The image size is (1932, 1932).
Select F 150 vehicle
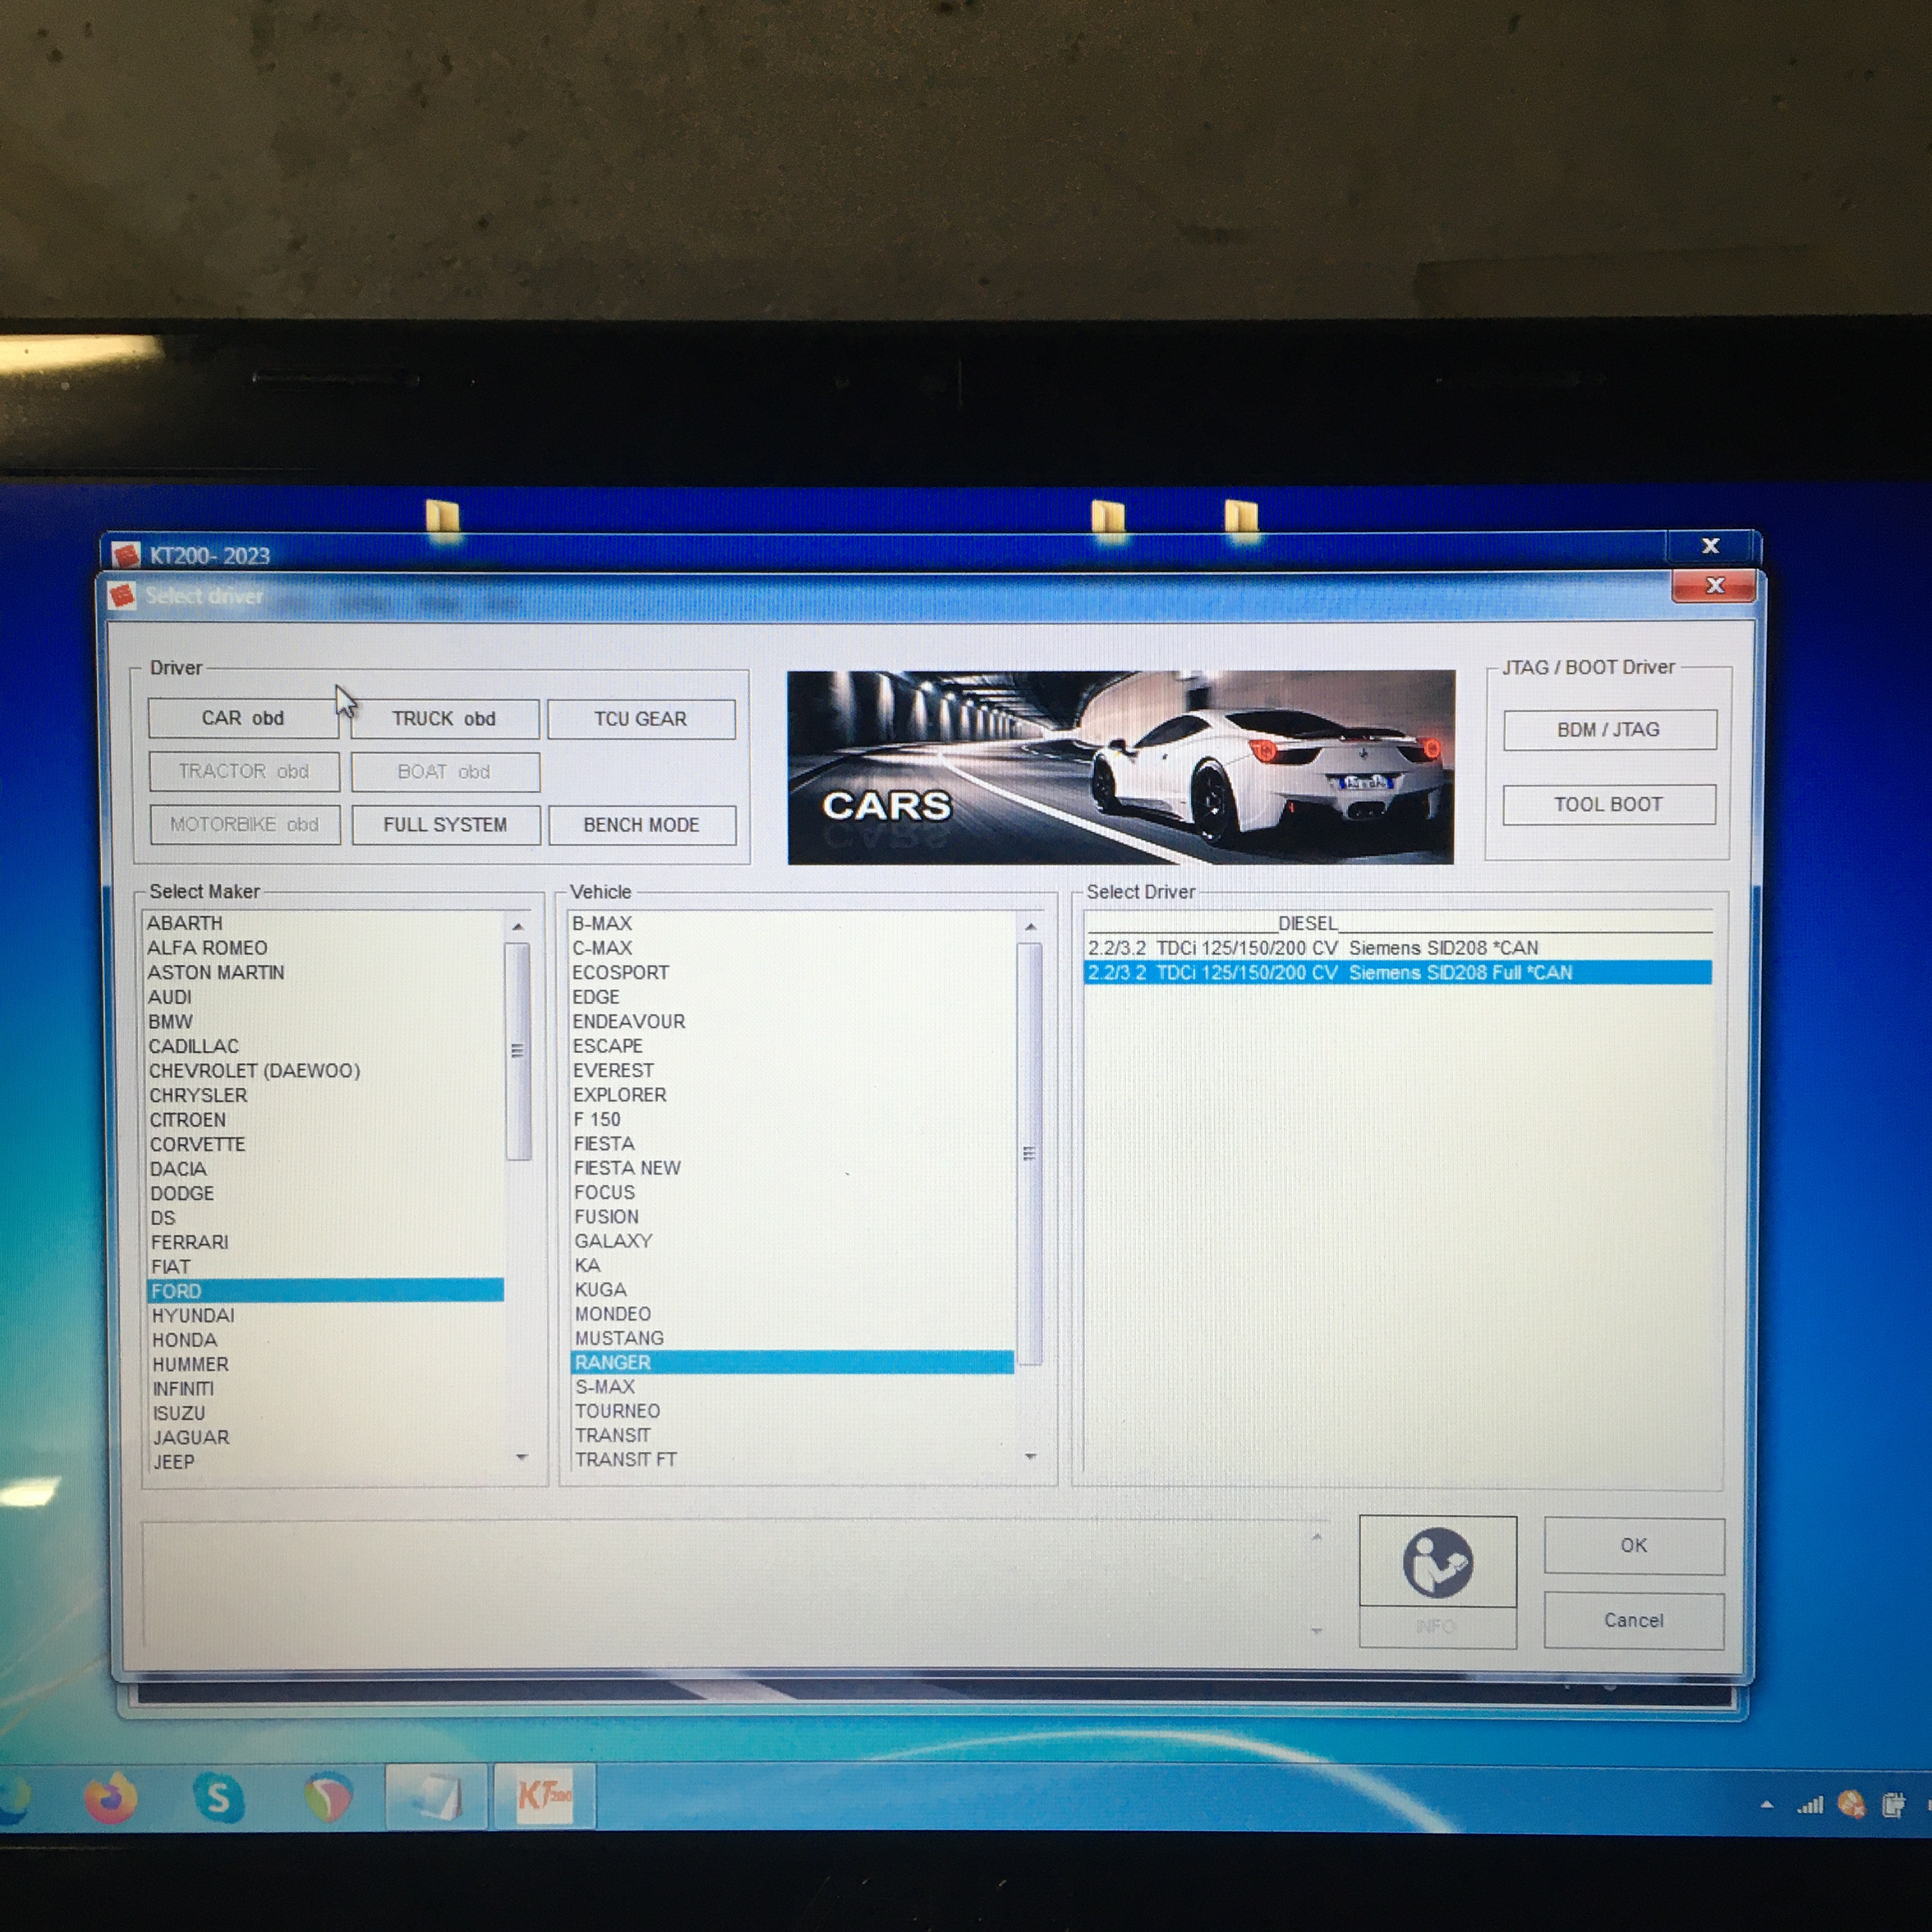click(x=597, y=1120)
